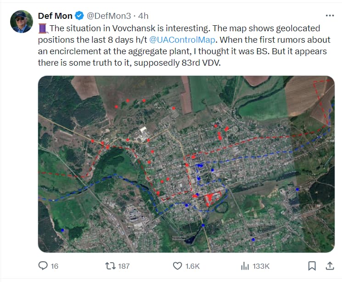Viewport: 342px width, 282px height.
Task: Share the tweet via upload icon
Action: pyautogui.click(x=330, y=266)
